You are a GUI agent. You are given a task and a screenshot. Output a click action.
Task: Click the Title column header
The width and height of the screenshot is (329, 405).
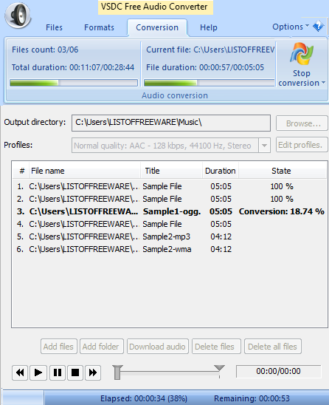[x=171, y=171]
